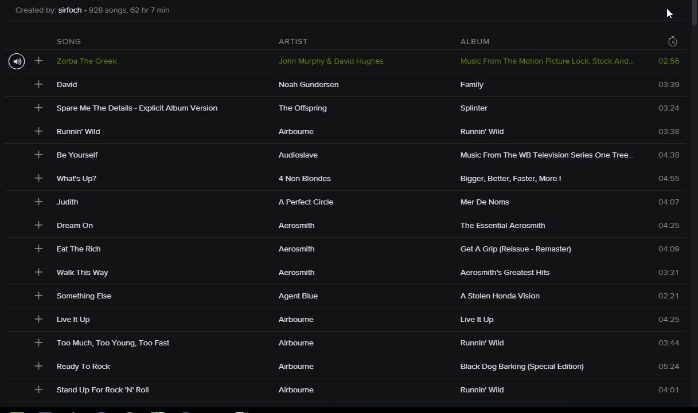Viewport: 698px width, 413px height.
Task: Click the plus icon on the Live It Up song row
Action: coord(38,319)
